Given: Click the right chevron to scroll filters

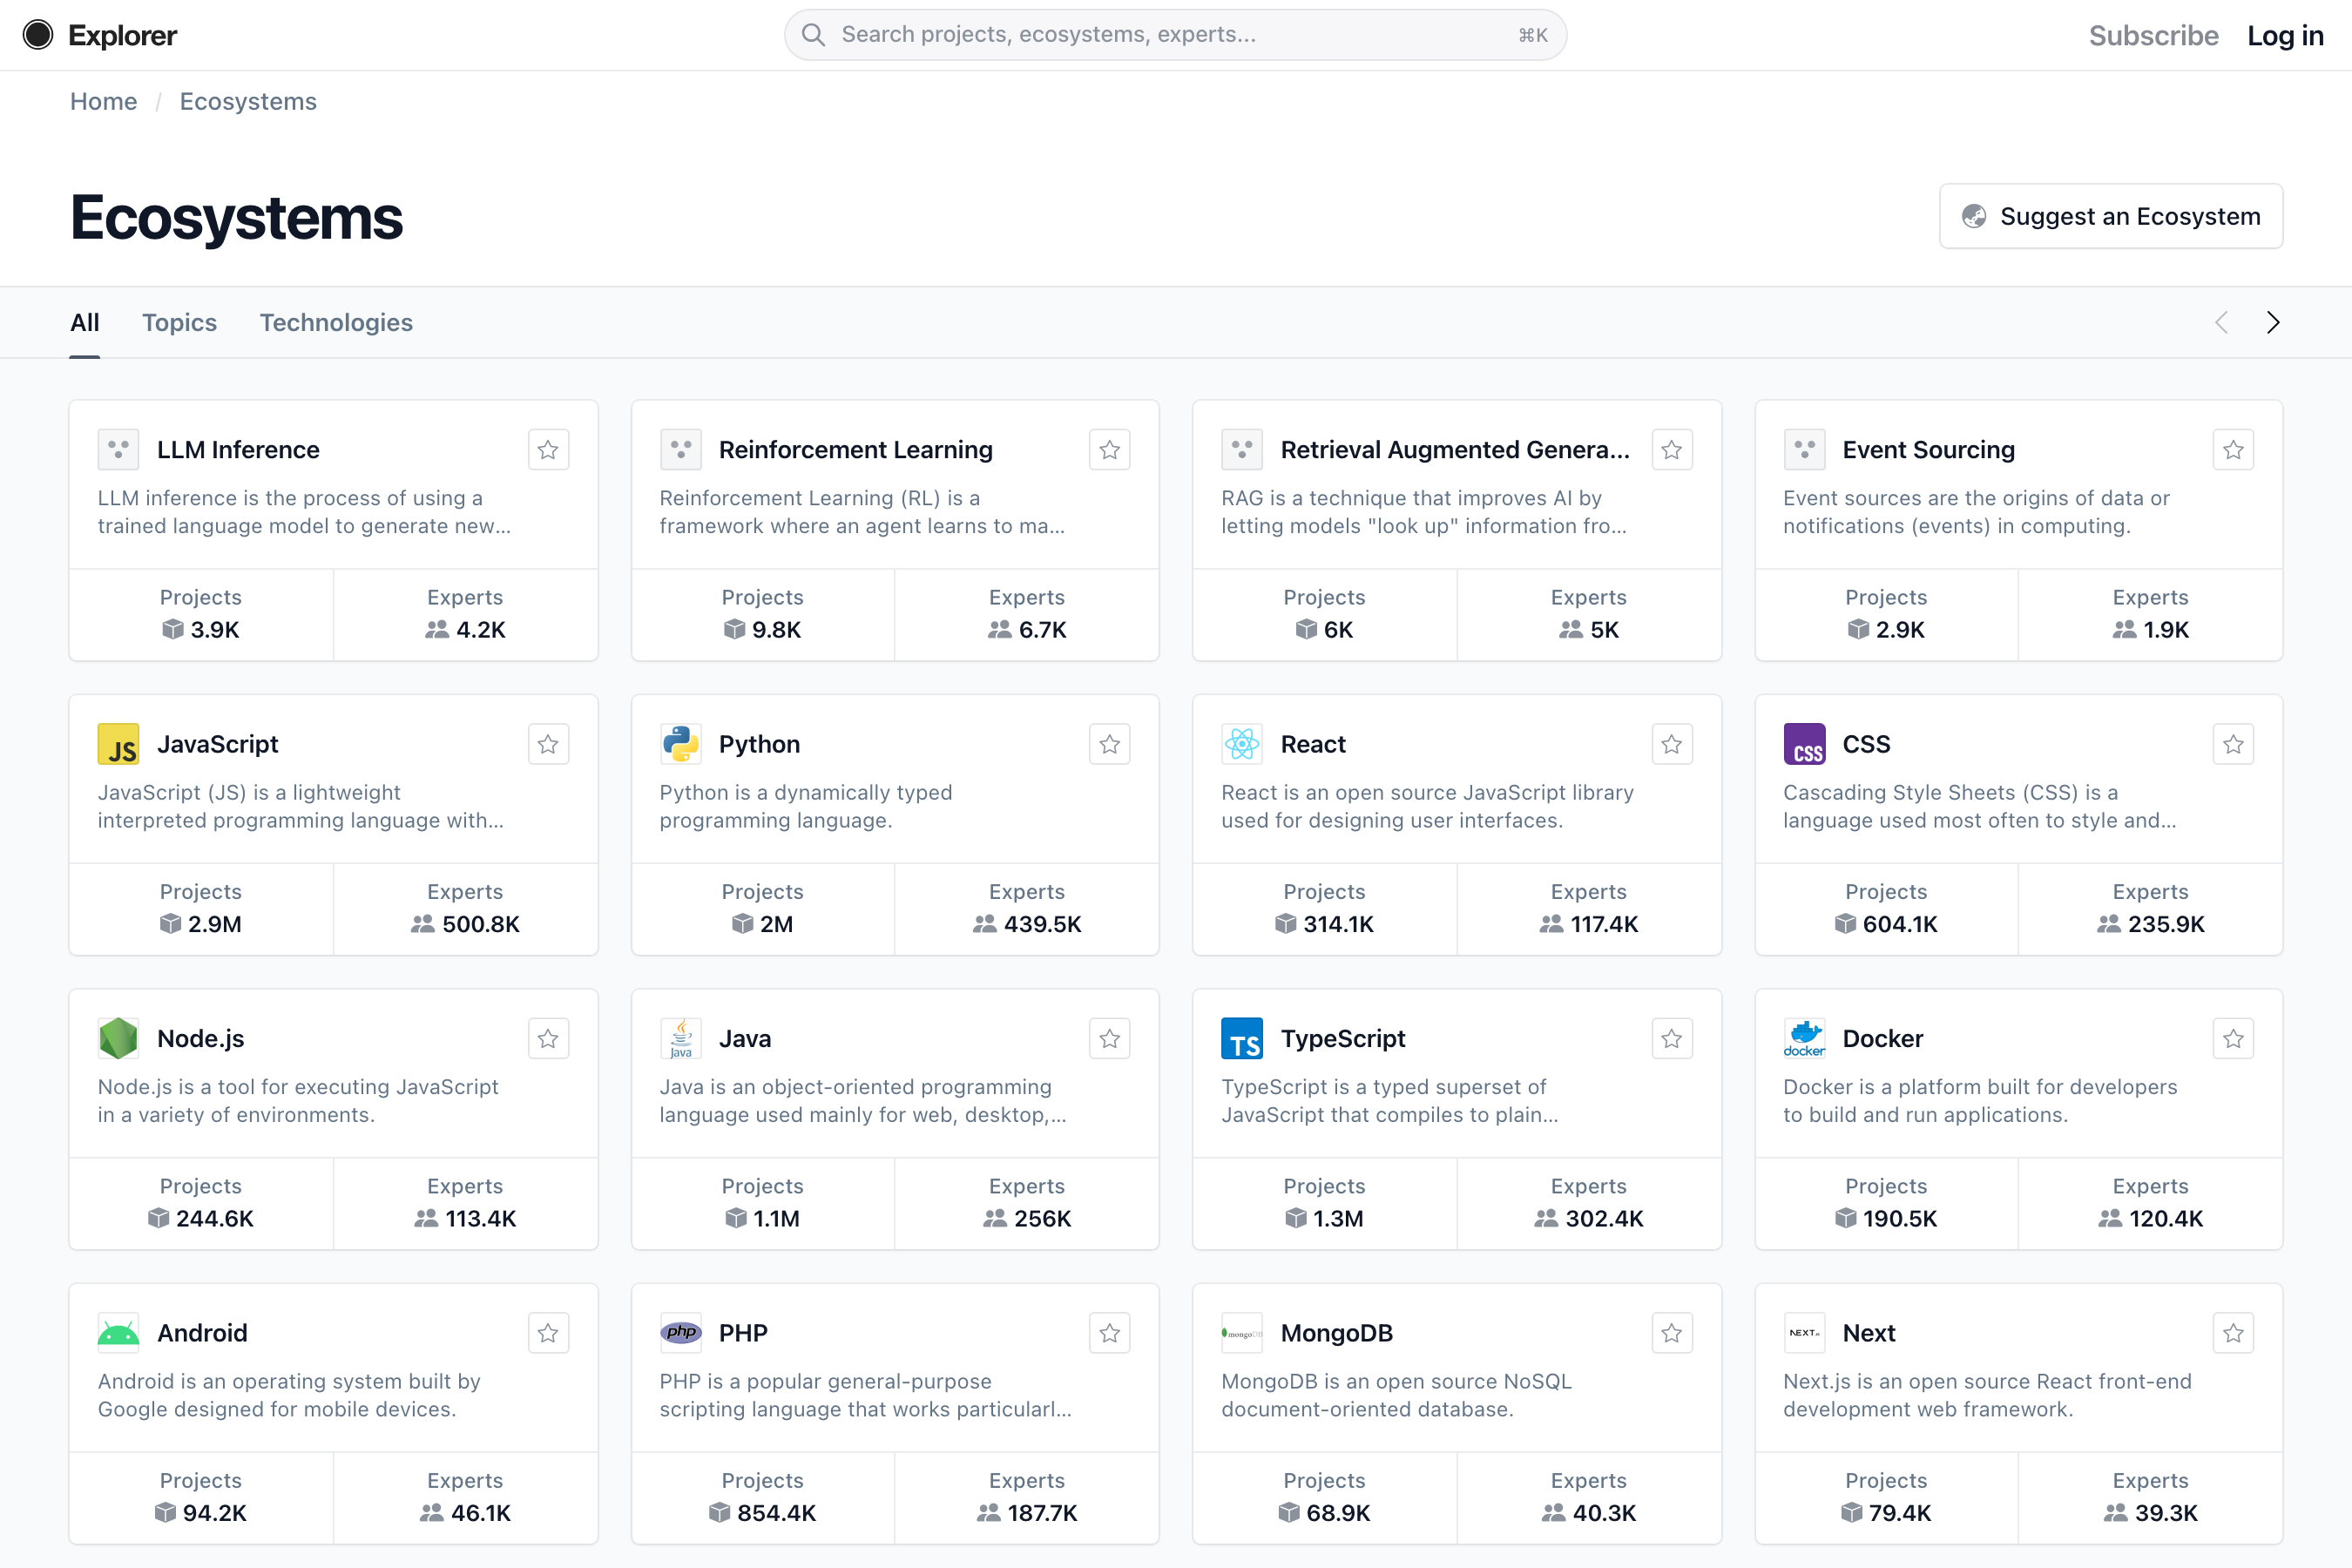Looking at the screenshot, I should point(2272,322).
